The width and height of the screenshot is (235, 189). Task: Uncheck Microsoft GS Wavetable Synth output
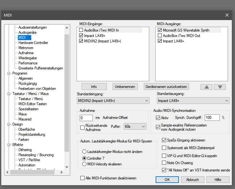click(x=160, y=30)
